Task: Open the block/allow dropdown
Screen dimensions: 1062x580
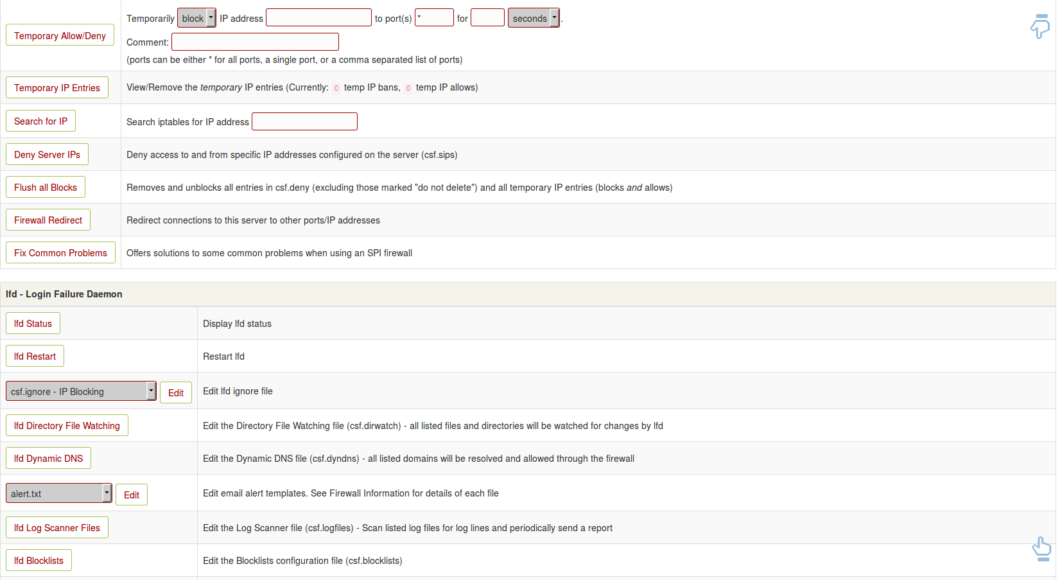Action: point(196,19)
